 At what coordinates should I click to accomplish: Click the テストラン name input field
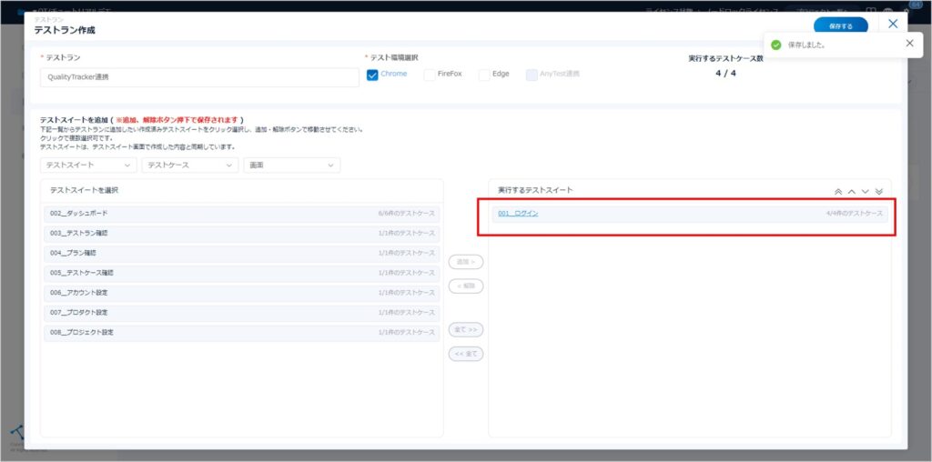pyautogui.click(x=199, y=77)
